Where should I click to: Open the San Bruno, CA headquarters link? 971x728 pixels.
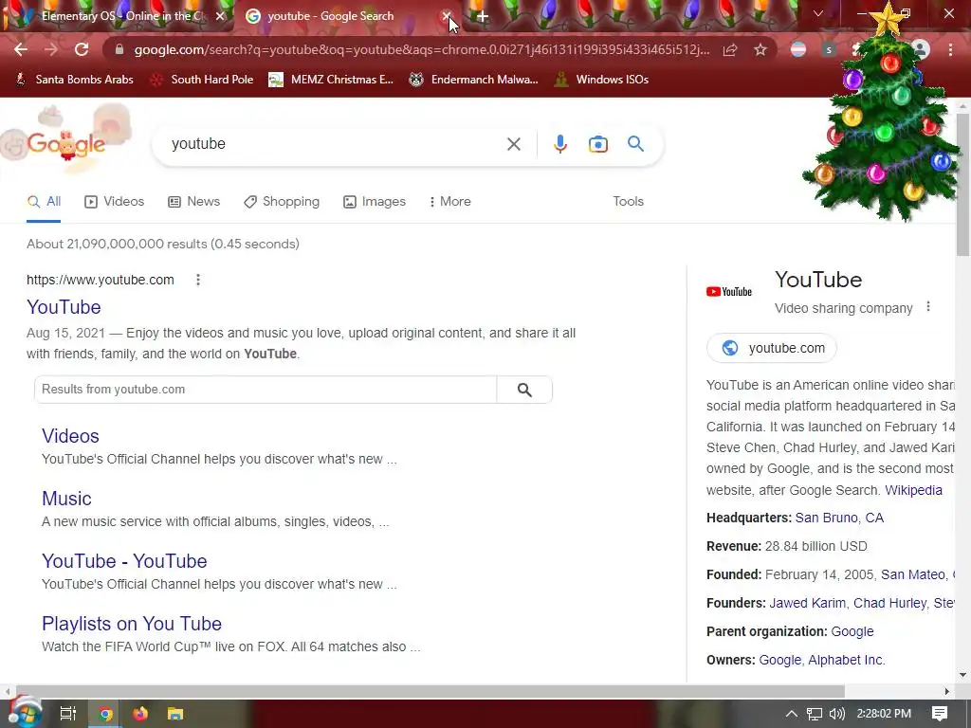click(x=839, y=518)
